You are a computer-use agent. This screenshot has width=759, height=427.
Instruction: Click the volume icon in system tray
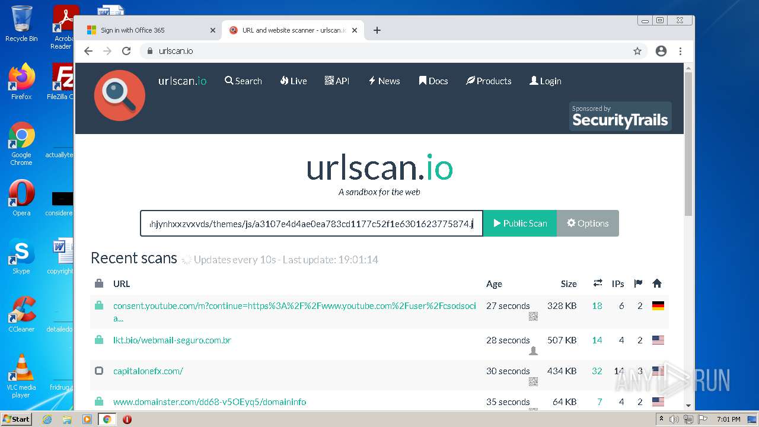pos(674,419)
